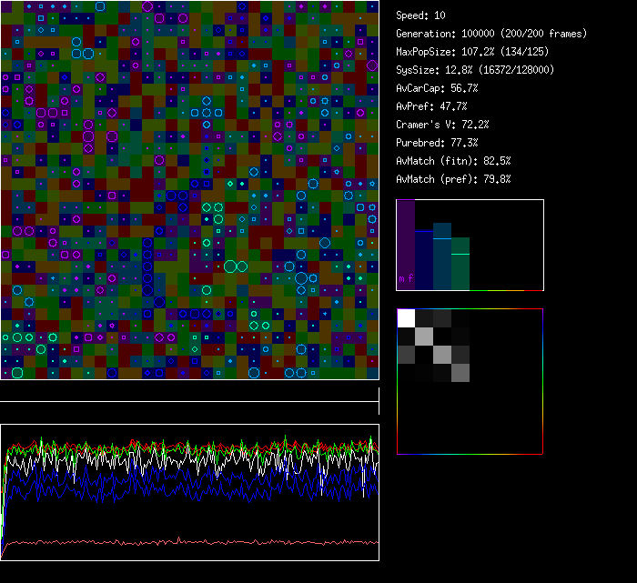
Task: Click the AvMatch (pref) readout
Action: pyautogui.click(x=453, y=179)
